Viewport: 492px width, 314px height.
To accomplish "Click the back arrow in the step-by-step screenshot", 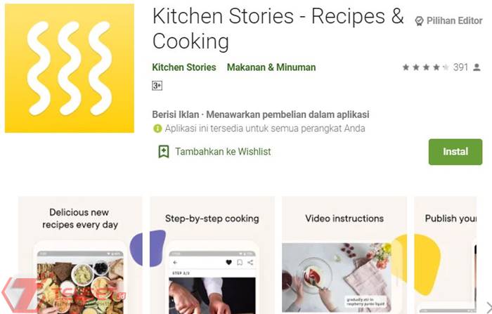I will coord(174,262).
